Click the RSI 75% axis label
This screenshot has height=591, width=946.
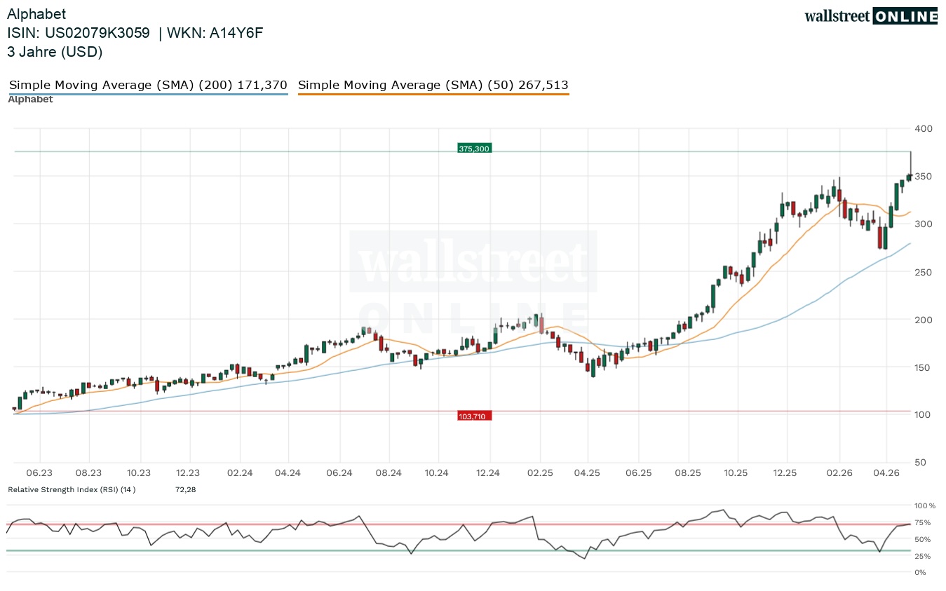[x=923, y=522]
